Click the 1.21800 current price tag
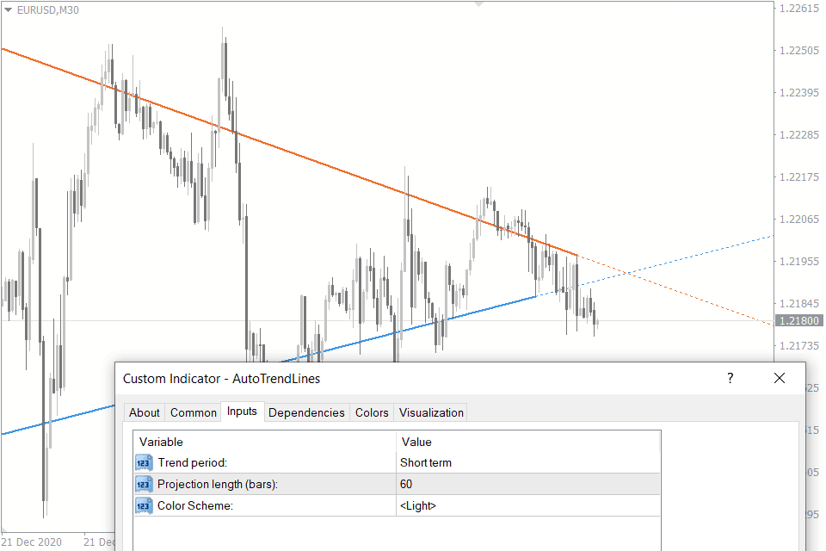826x551 pixels. (798, 320)
